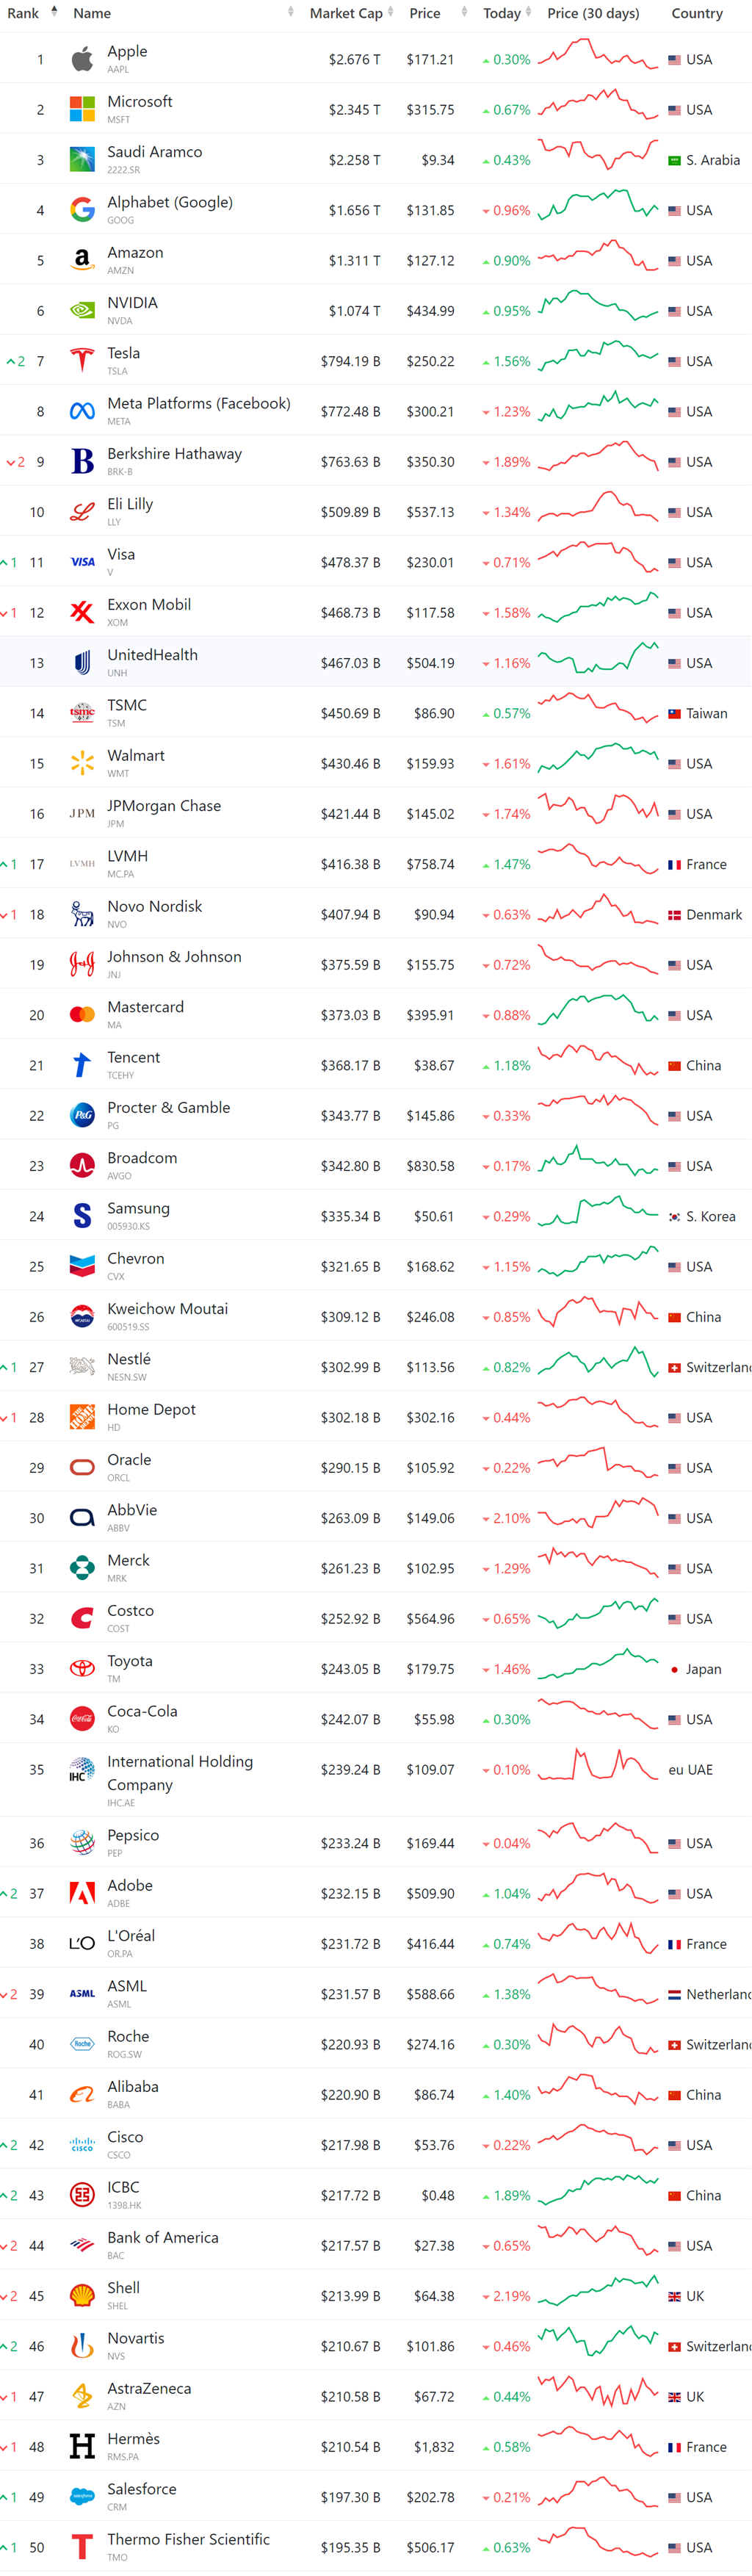The height and width of the screenshot is (2576, 752).
Task: Click the Walmart spark logo icon
Action: 82,764
